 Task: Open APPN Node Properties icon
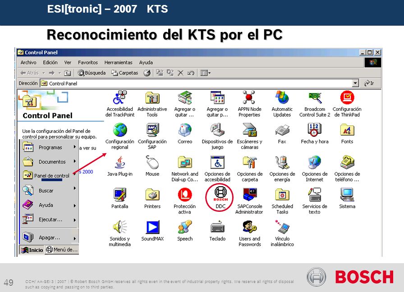(249, 98)
